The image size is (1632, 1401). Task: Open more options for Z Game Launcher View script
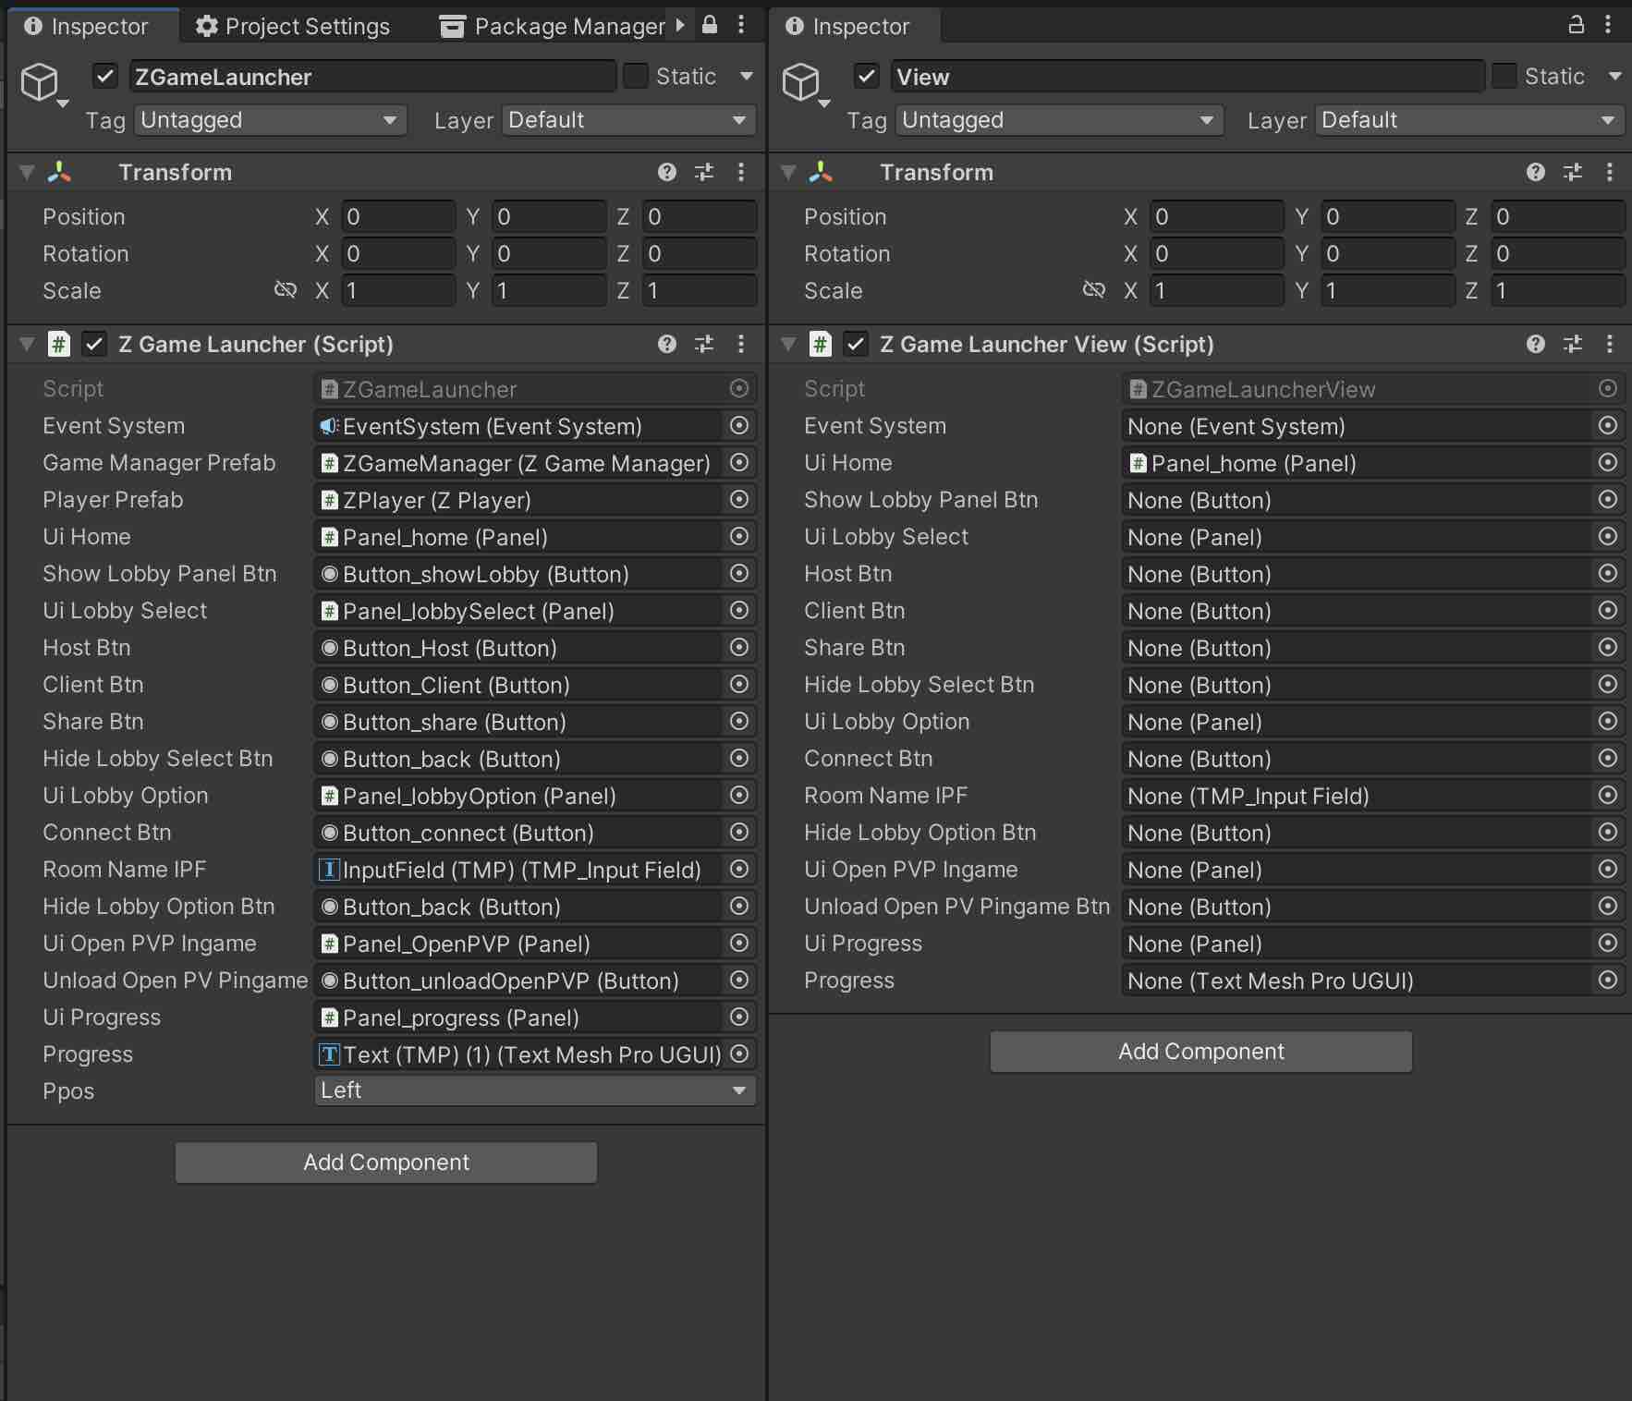[1610, 345]
